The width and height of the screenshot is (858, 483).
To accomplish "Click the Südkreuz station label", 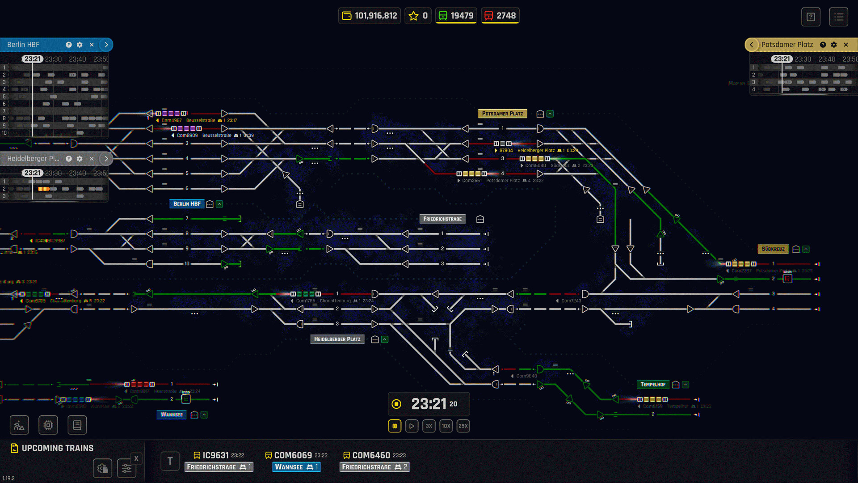I will point(773,249).
